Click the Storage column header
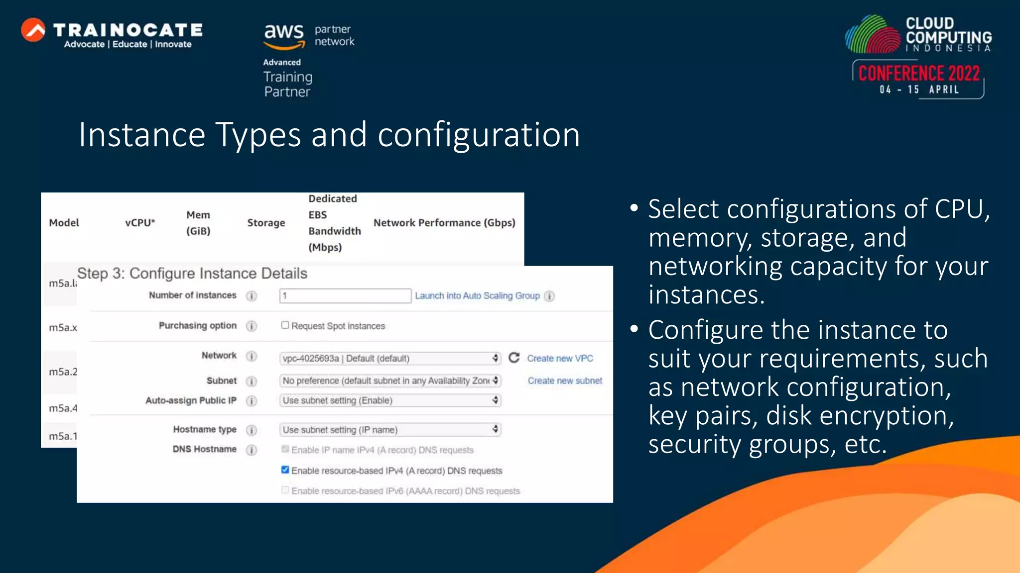 tap(266, 223)
